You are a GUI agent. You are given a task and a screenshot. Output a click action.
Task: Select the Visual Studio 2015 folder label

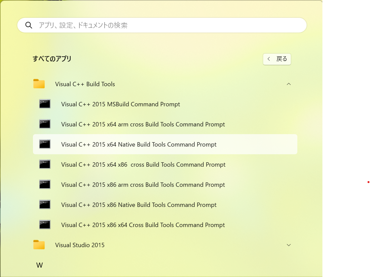coord(80,245)
